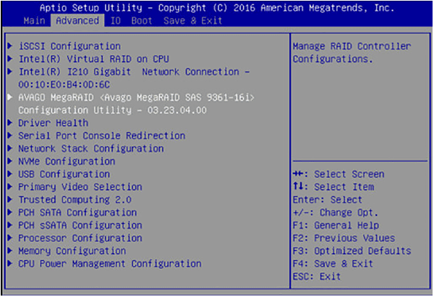Open CPU Power Management Configuration
This screenshot has height=297, width=434.
click(109, 264)
